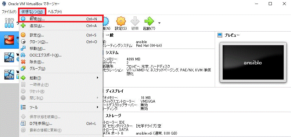Click the green arrow 起動 menu icon
Screen dimensions: 291x137
(23, 78)
